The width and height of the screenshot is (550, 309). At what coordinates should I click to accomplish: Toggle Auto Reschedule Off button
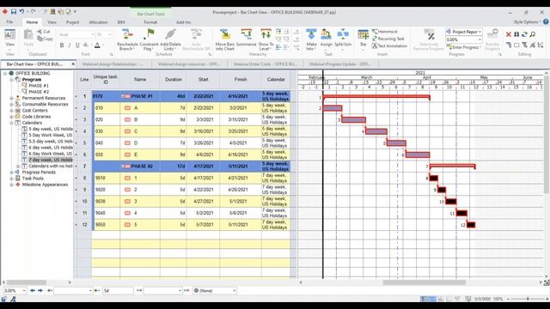(x=196, y=39)
